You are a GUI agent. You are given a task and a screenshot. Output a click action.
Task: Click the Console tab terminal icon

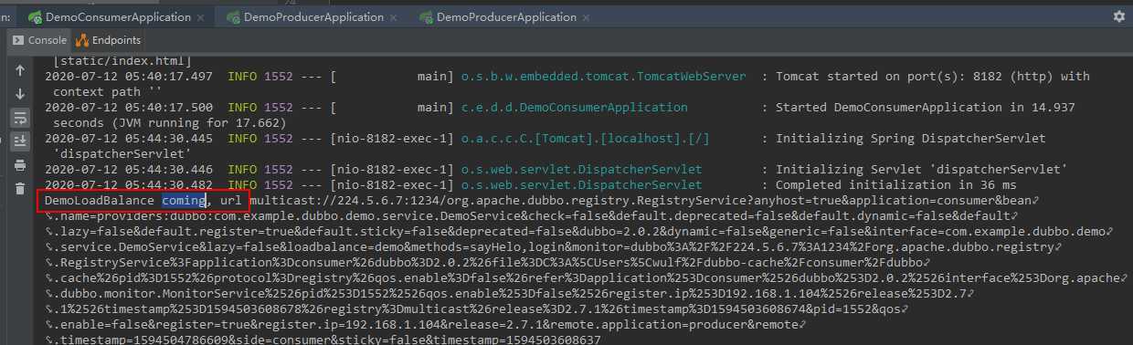pyautogui.click(x=17, y=40)
